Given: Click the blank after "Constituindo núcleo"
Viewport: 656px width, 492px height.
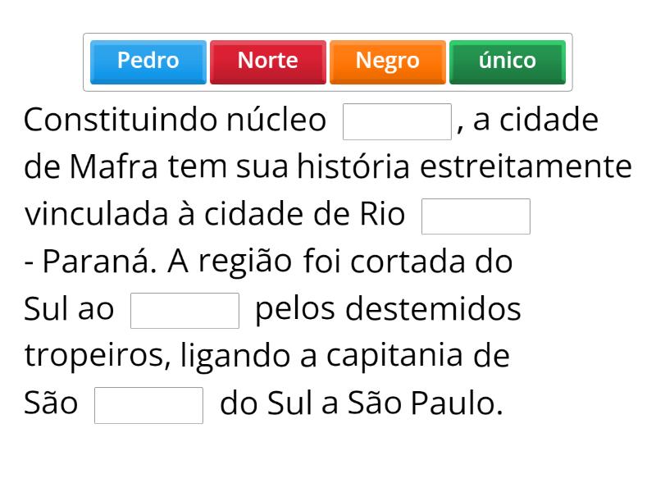Looking at the screenshot, I should [397, 121].
